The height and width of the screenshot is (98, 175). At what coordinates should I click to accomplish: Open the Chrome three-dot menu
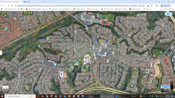point(173,6)
